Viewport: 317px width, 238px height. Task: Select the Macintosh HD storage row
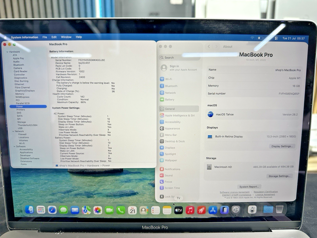click(250, 167)
